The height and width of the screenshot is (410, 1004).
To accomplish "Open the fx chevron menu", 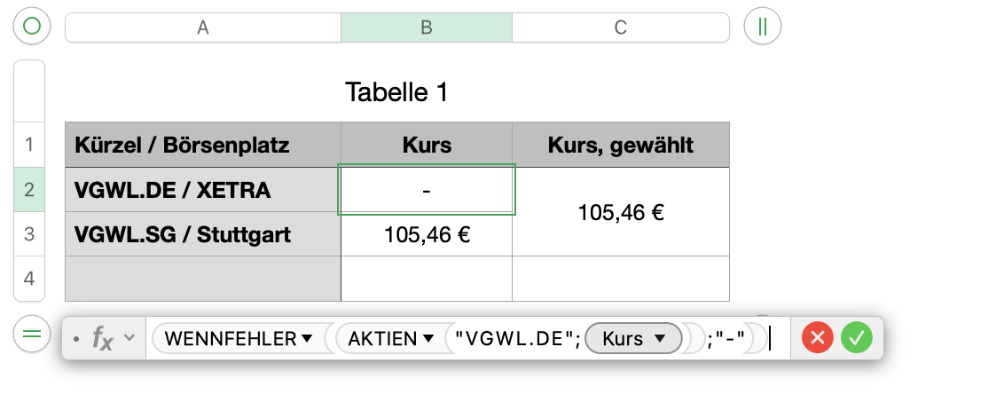I will (129, 338).
